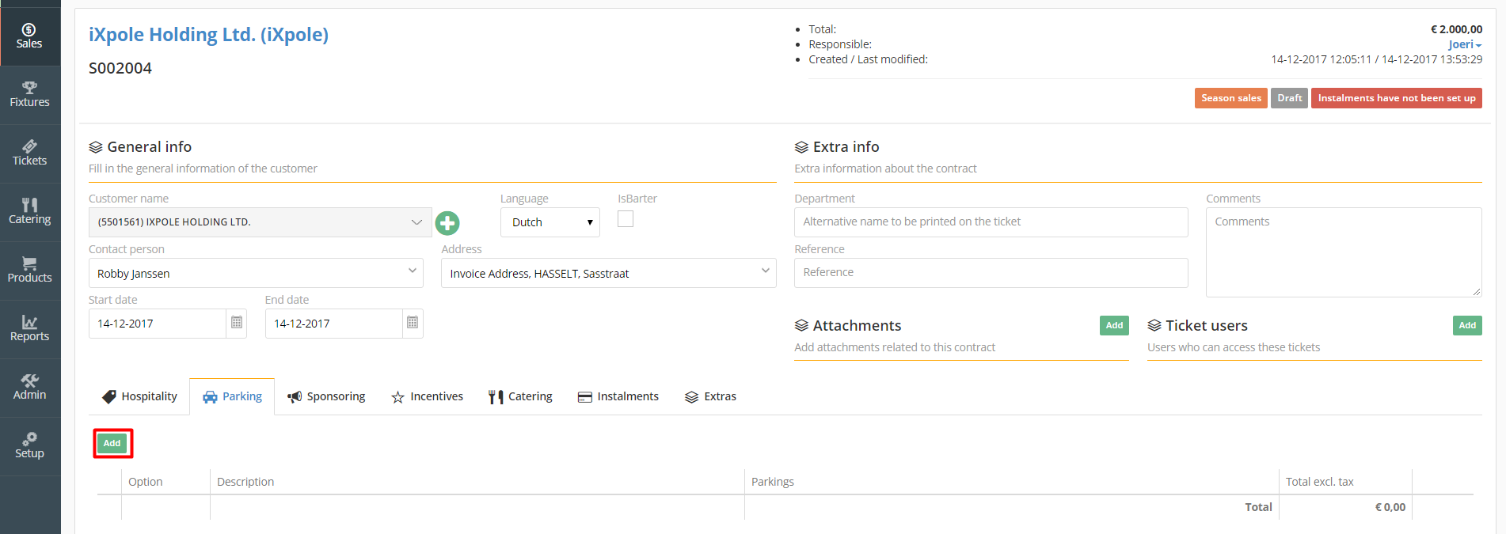The height and width of the screenshot is (534, 1506).
Task: Open the Sales section in sidebar
Action: coord(29,36)
